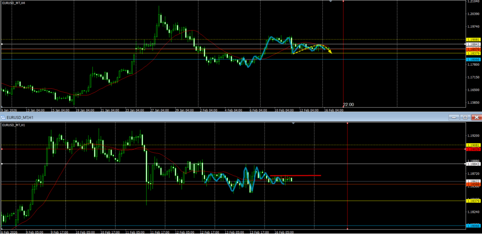
Task: Click the EURUSD_MT,H1 symbol label inside the bottom chart
Action: 14,125
